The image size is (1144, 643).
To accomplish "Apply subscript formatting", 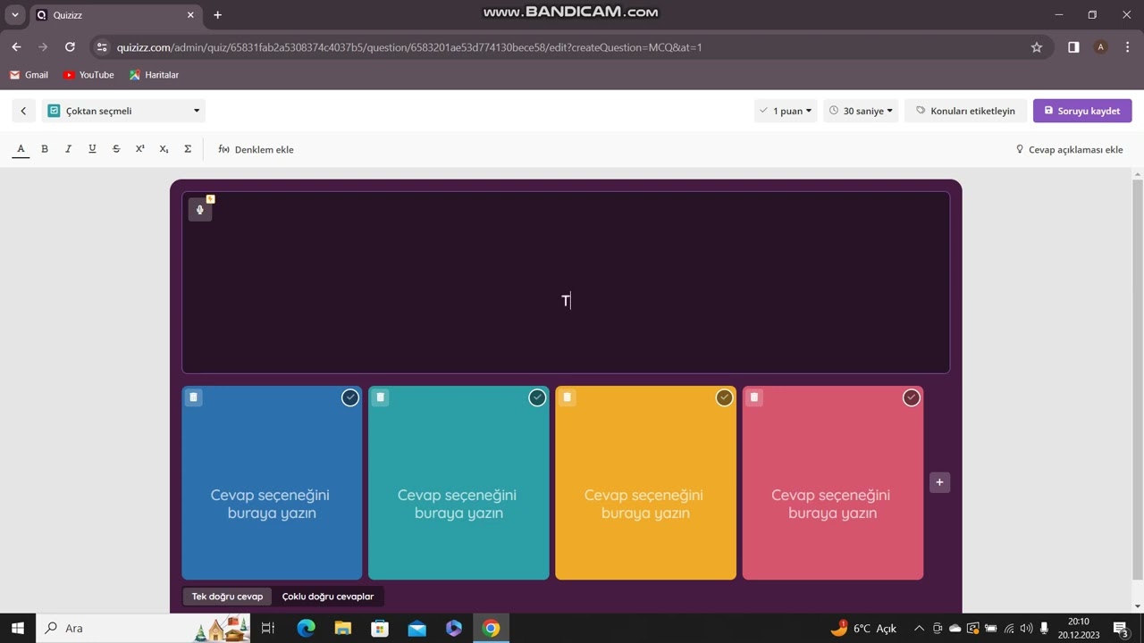I will pyautogui.click(x=164, y=149).
